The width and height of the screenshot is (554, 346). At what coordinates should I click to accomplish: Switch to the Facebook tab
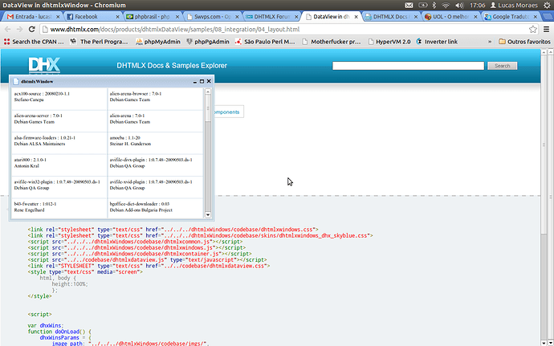coord(92,17)
